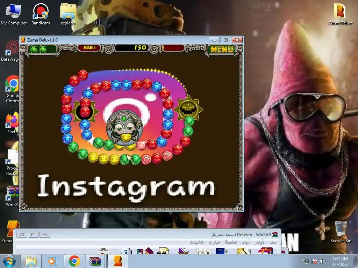Minimize the Zuma Deluxe window

coord(214,40)
